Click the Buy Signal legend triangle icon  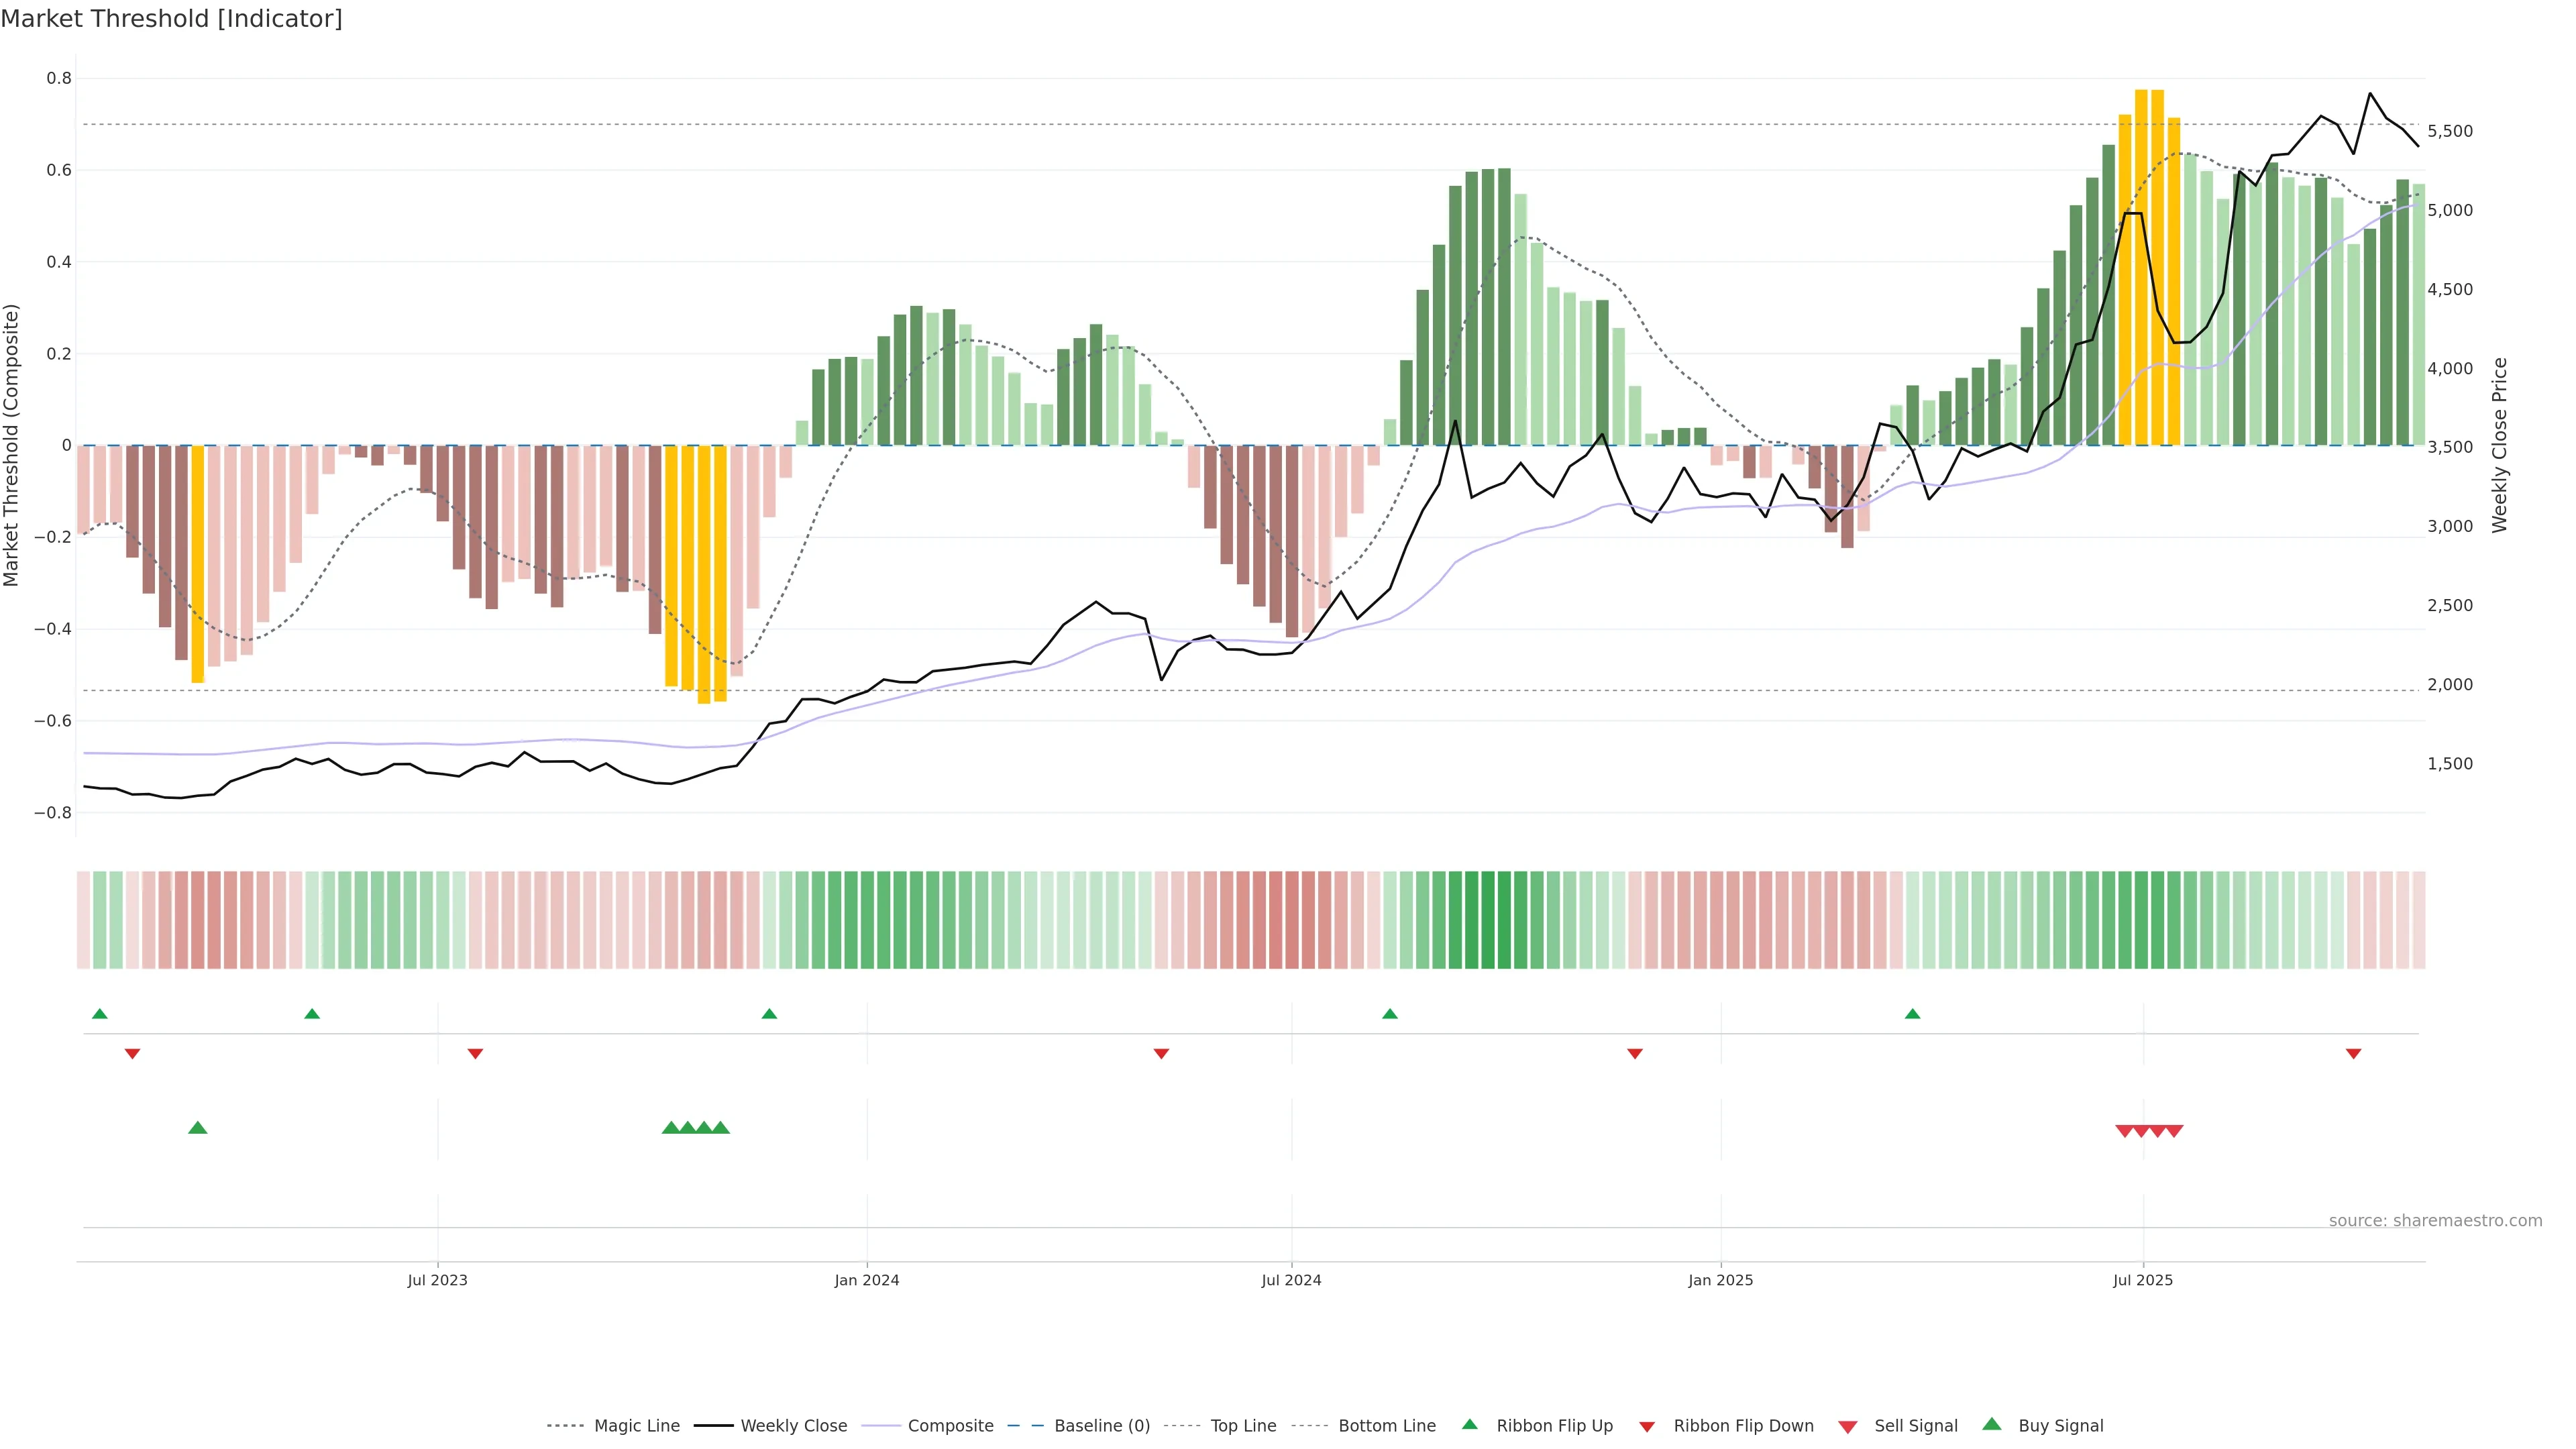1991,1424
